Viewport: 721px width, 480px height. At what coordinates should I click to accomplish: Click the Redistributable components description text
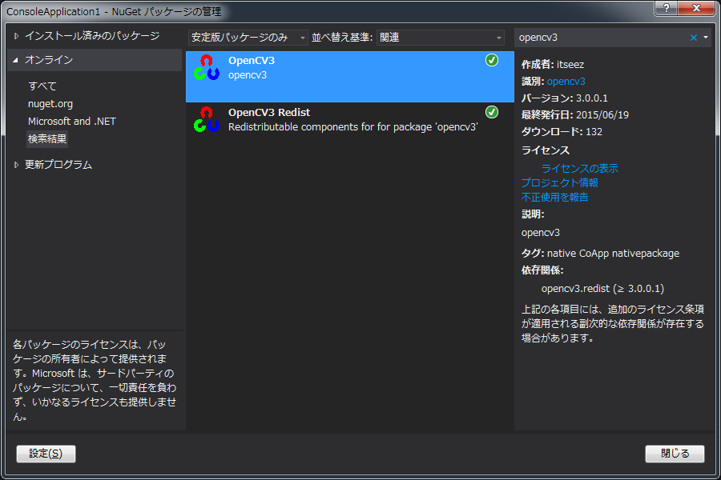(x=353, y=127)
